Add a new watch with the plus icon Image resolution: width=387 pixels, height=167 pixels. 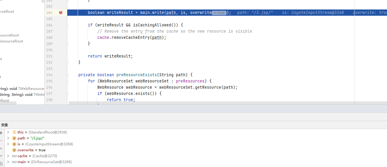coord(1,133)
